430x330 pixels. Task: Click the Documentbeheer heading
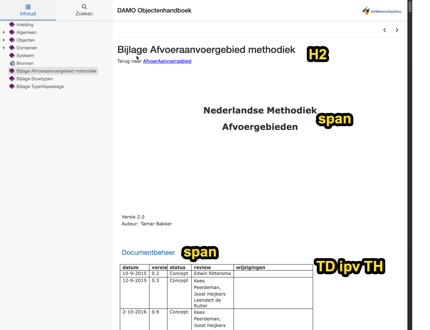148,253
